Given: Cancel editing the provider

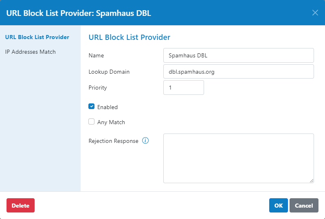Looking at the screenshot, I should click(304, 205).
